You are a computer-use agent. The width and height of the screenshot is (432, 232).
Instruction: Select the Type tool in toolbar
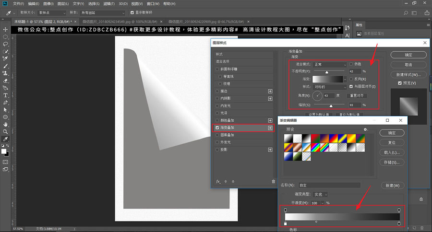click(x=5, y=95)
